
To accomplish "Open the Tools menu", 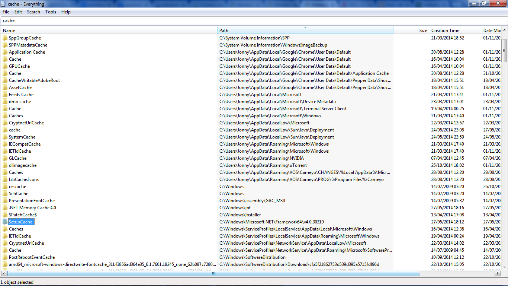I will 51,12.
